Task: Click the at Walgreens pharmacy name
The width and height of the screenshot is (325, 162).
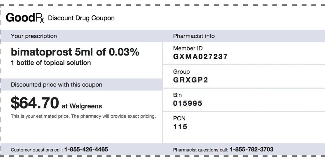Action: pos(82,106)
